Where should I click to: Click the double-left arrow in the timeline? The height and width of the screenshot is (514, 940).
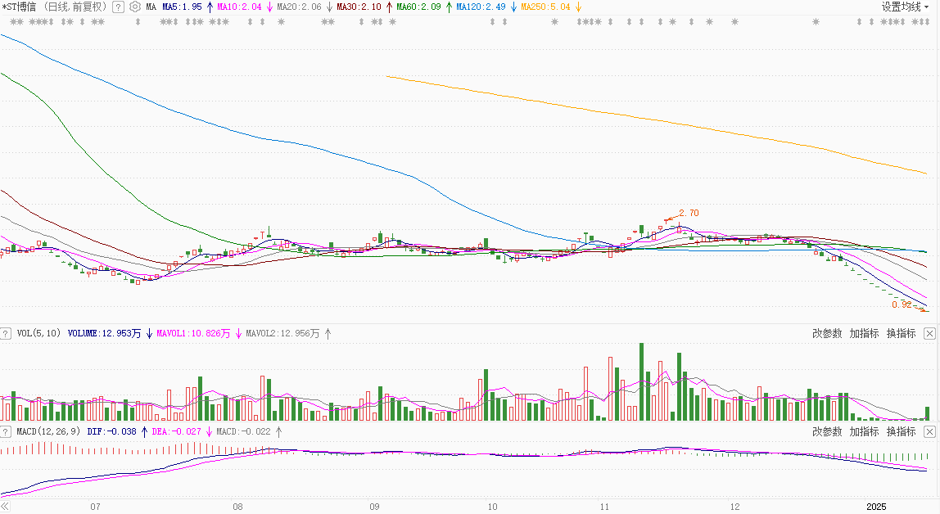pos(6,507)
